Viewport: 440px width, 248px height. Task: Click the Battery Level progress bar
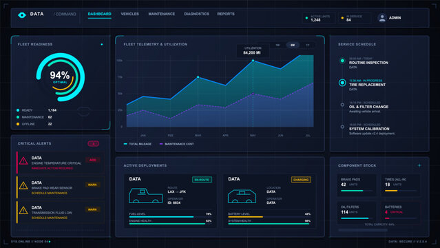(269, 217)
